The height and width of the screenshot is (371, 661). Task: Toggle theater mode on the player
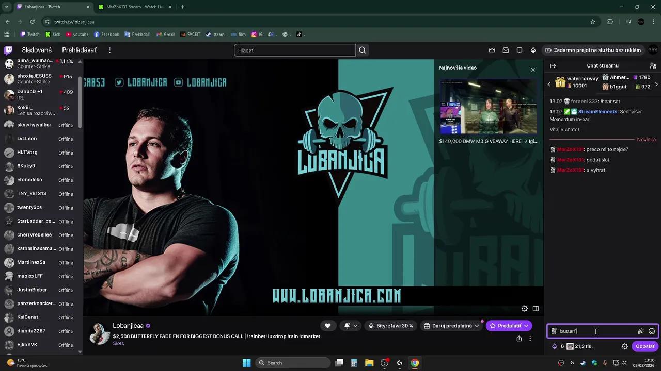(x=536, y=308)
